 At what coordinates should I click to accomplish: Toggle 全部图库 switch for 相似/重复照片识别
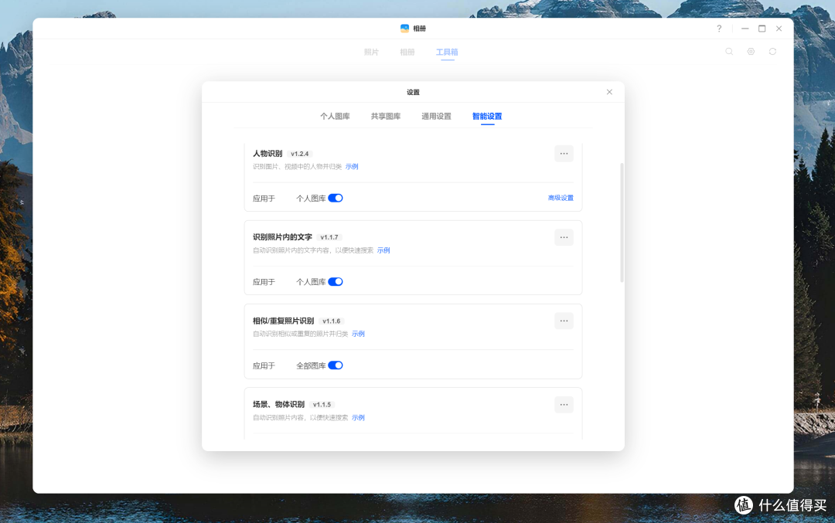336,365
